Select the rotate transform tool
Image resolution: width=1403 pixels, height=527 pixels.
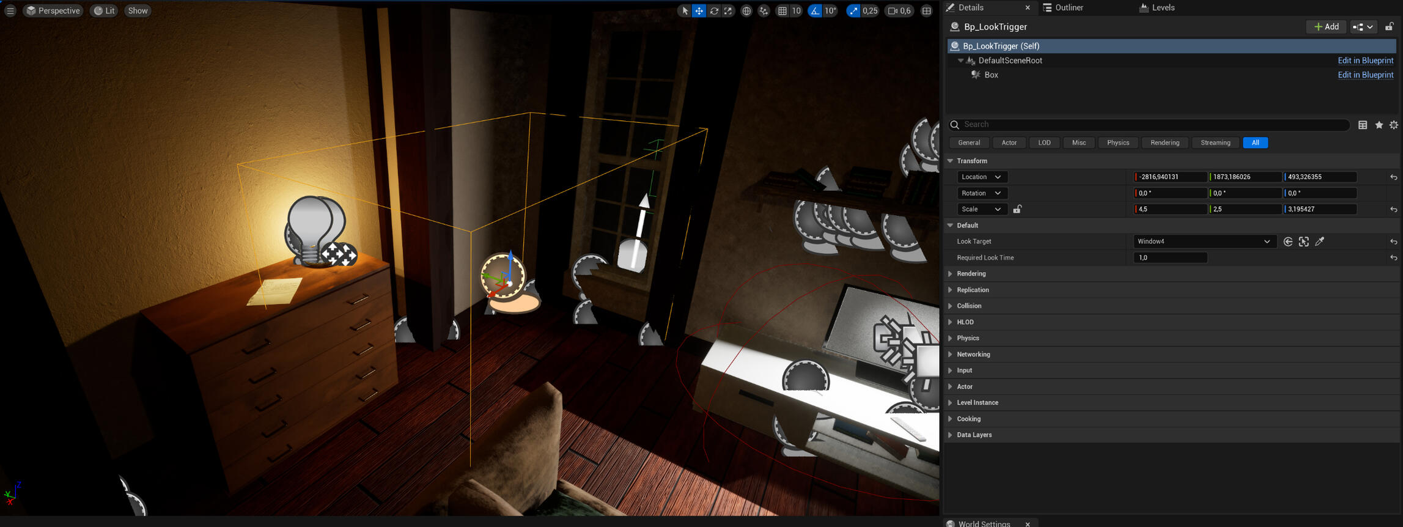click(713, 11)
